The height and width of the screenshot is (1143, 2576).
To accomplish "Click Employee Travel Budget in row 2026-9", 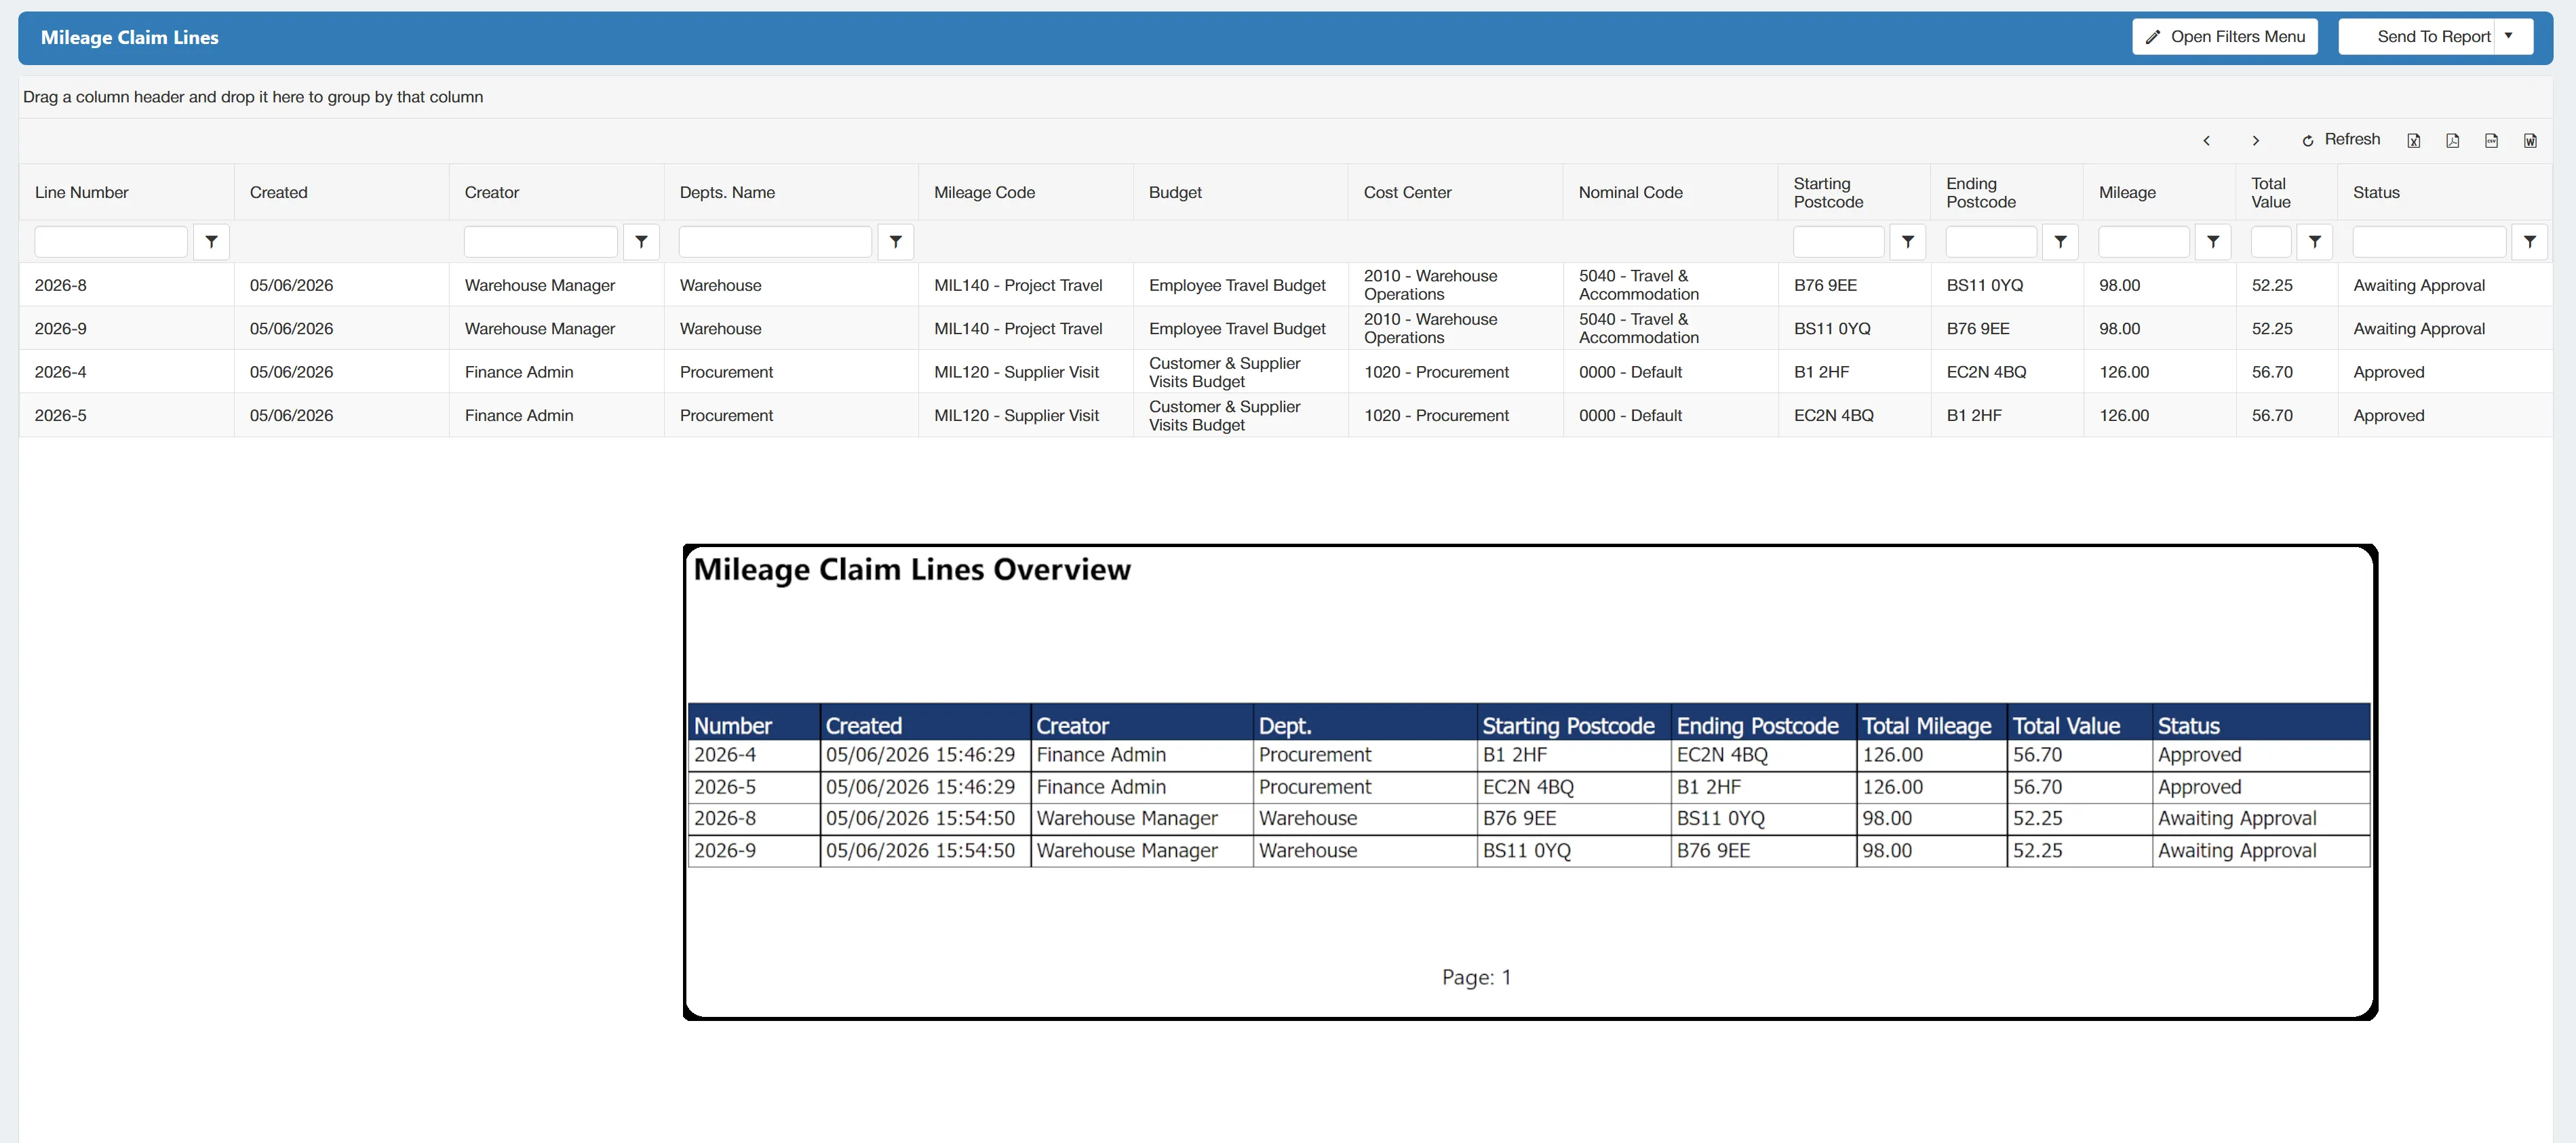I will (x=1237, y=329).
